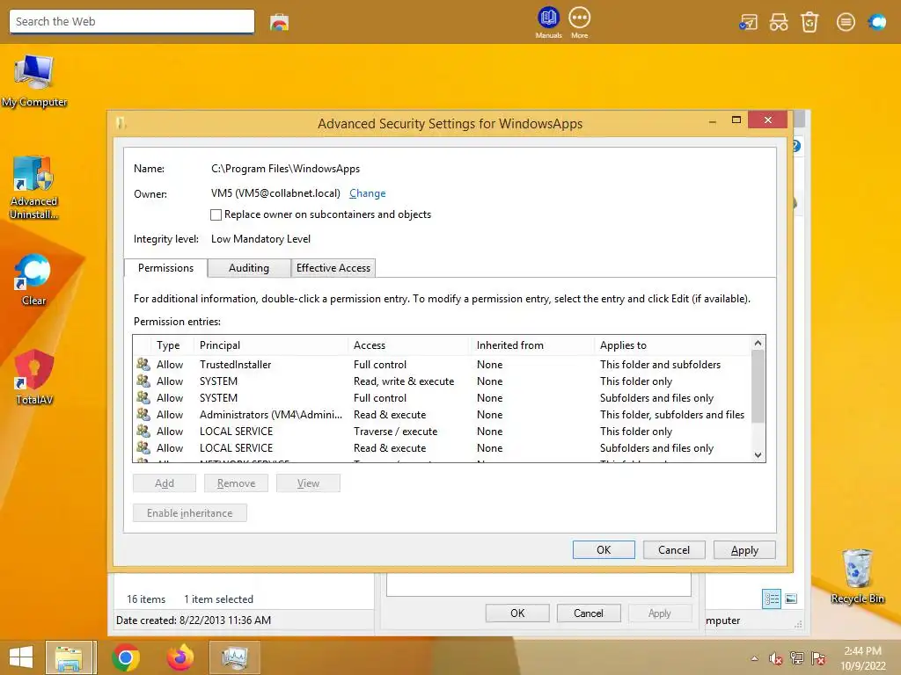
Task: Click the taskbar clock and date
Action: (862, 657)
